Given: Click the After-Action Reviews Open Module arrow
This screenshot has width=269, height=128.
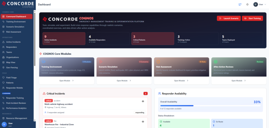Looking at the screenshot, I should pyautogui.click(x=245, y=81).
